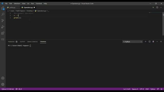Split the terminal panel
This screenshot has height=92, width=164.
coord(149,42)
